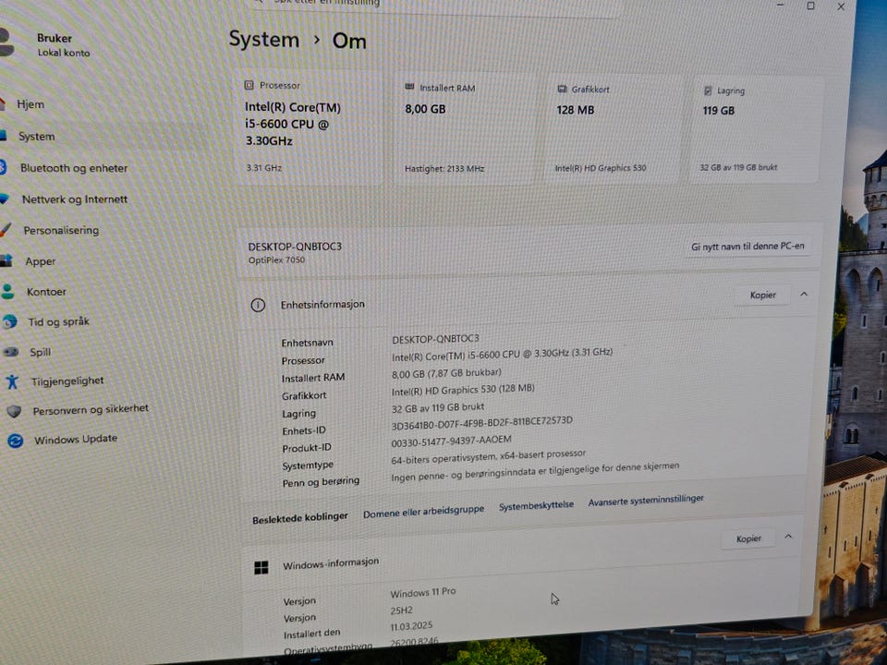
Task: Open Bluetooth og enheter settings
Action: [x=74, y=168]
